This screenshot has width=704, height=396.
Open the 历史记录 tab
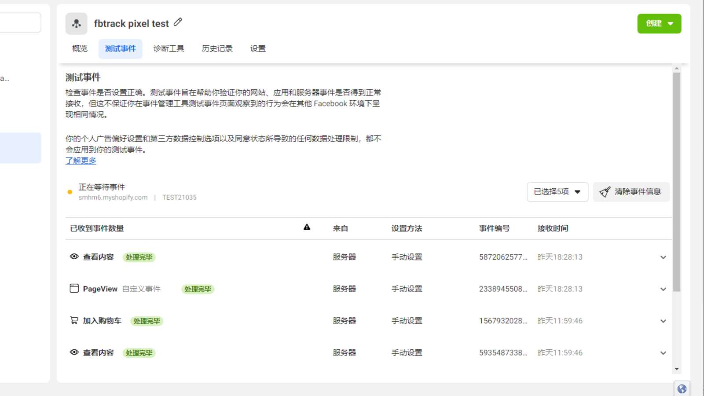(x=217, y=48)
